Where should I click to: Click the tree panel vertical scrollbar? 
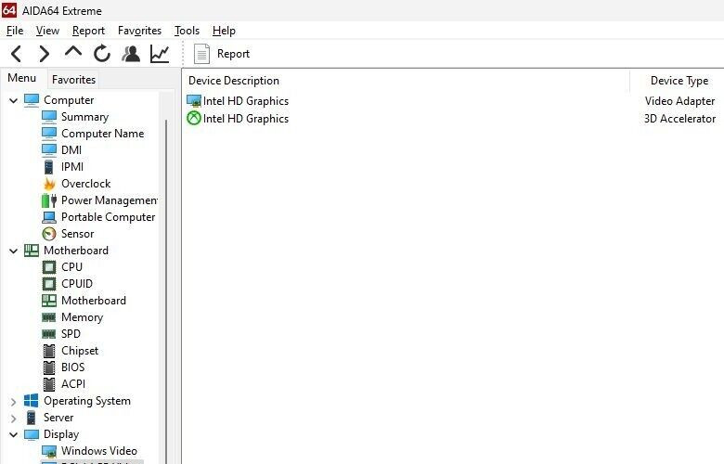point(166,290)
